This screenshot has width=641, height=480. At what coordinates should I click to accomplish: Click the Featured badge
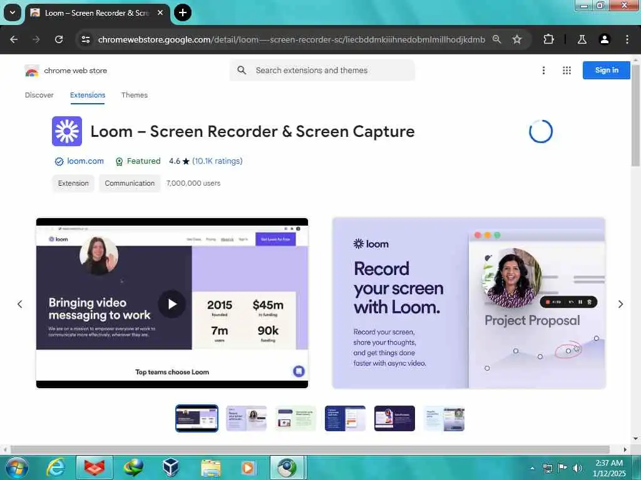pos(138,161)
